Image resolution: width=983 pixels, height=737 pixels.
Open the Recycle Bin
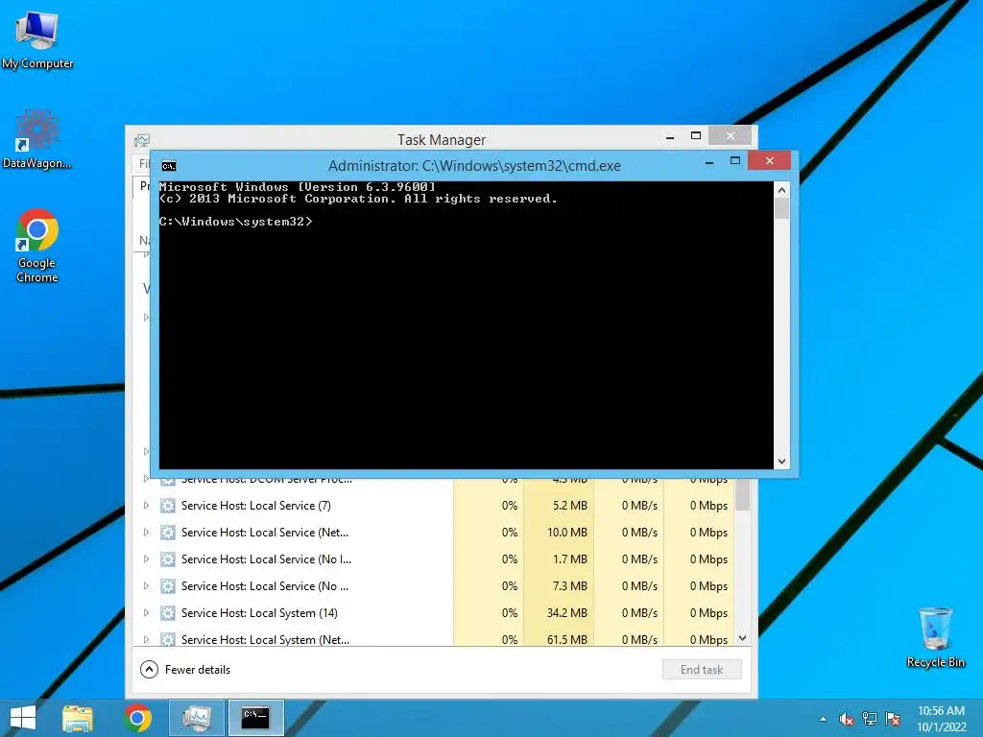tap(935, 636)
